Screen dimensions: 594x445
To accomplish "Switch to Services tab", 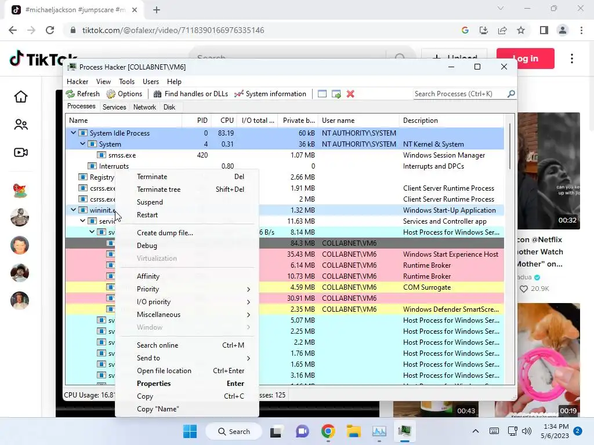I will point(114,107).
